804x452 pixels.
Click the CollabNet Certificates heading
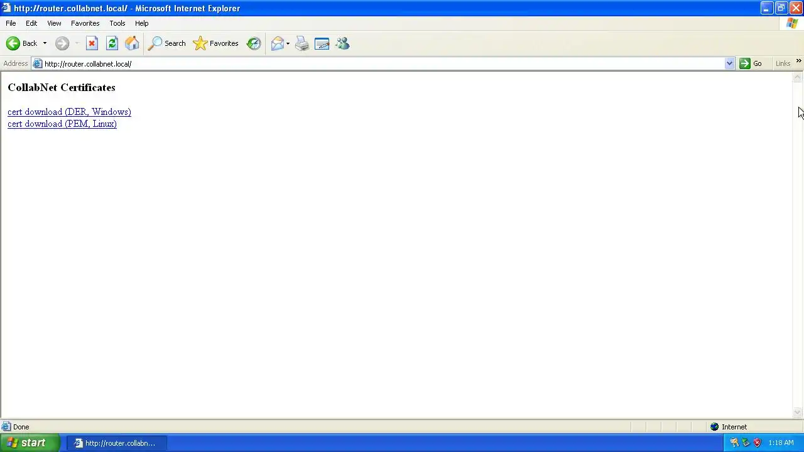[x=62, y=87]
